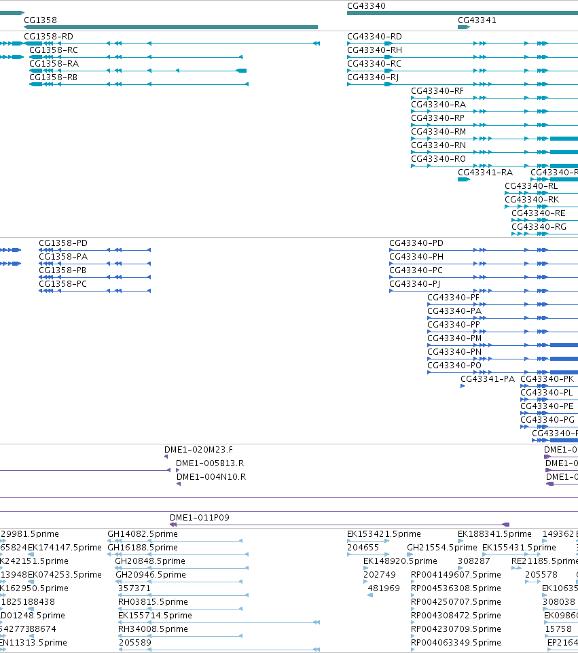578x653 pixels.
Task: Select transcript CG1358-RD
Action: (49, 36)
